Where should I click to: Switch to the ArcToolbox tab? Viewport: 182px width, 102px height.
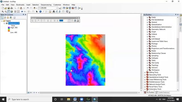149,92
